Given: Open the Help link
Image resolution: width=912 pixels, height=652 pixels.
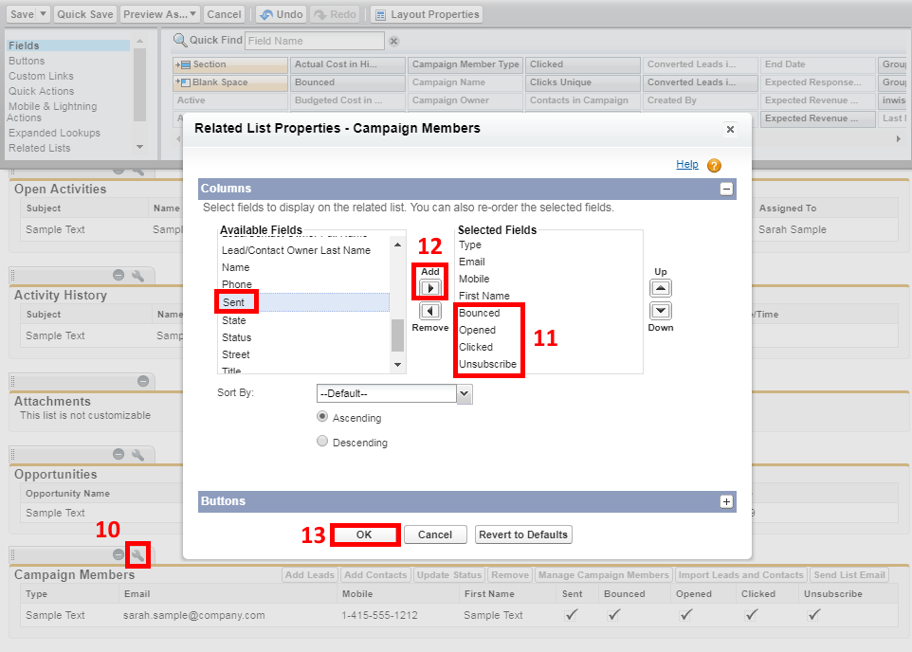Looking at the screenshot, I should tap(687, 165).
